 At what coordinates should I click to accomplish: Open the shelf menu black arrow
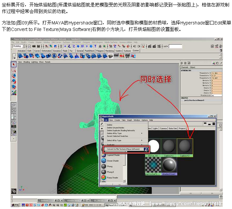(x=14, y=58)
